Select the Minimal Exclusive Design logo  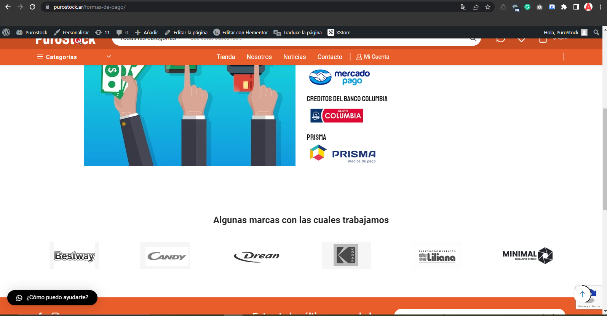click(527, 255)
